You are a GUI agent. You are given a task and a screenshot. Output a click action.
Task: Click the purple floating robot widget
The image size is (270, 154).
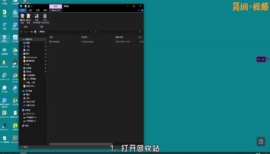point(261,59)
